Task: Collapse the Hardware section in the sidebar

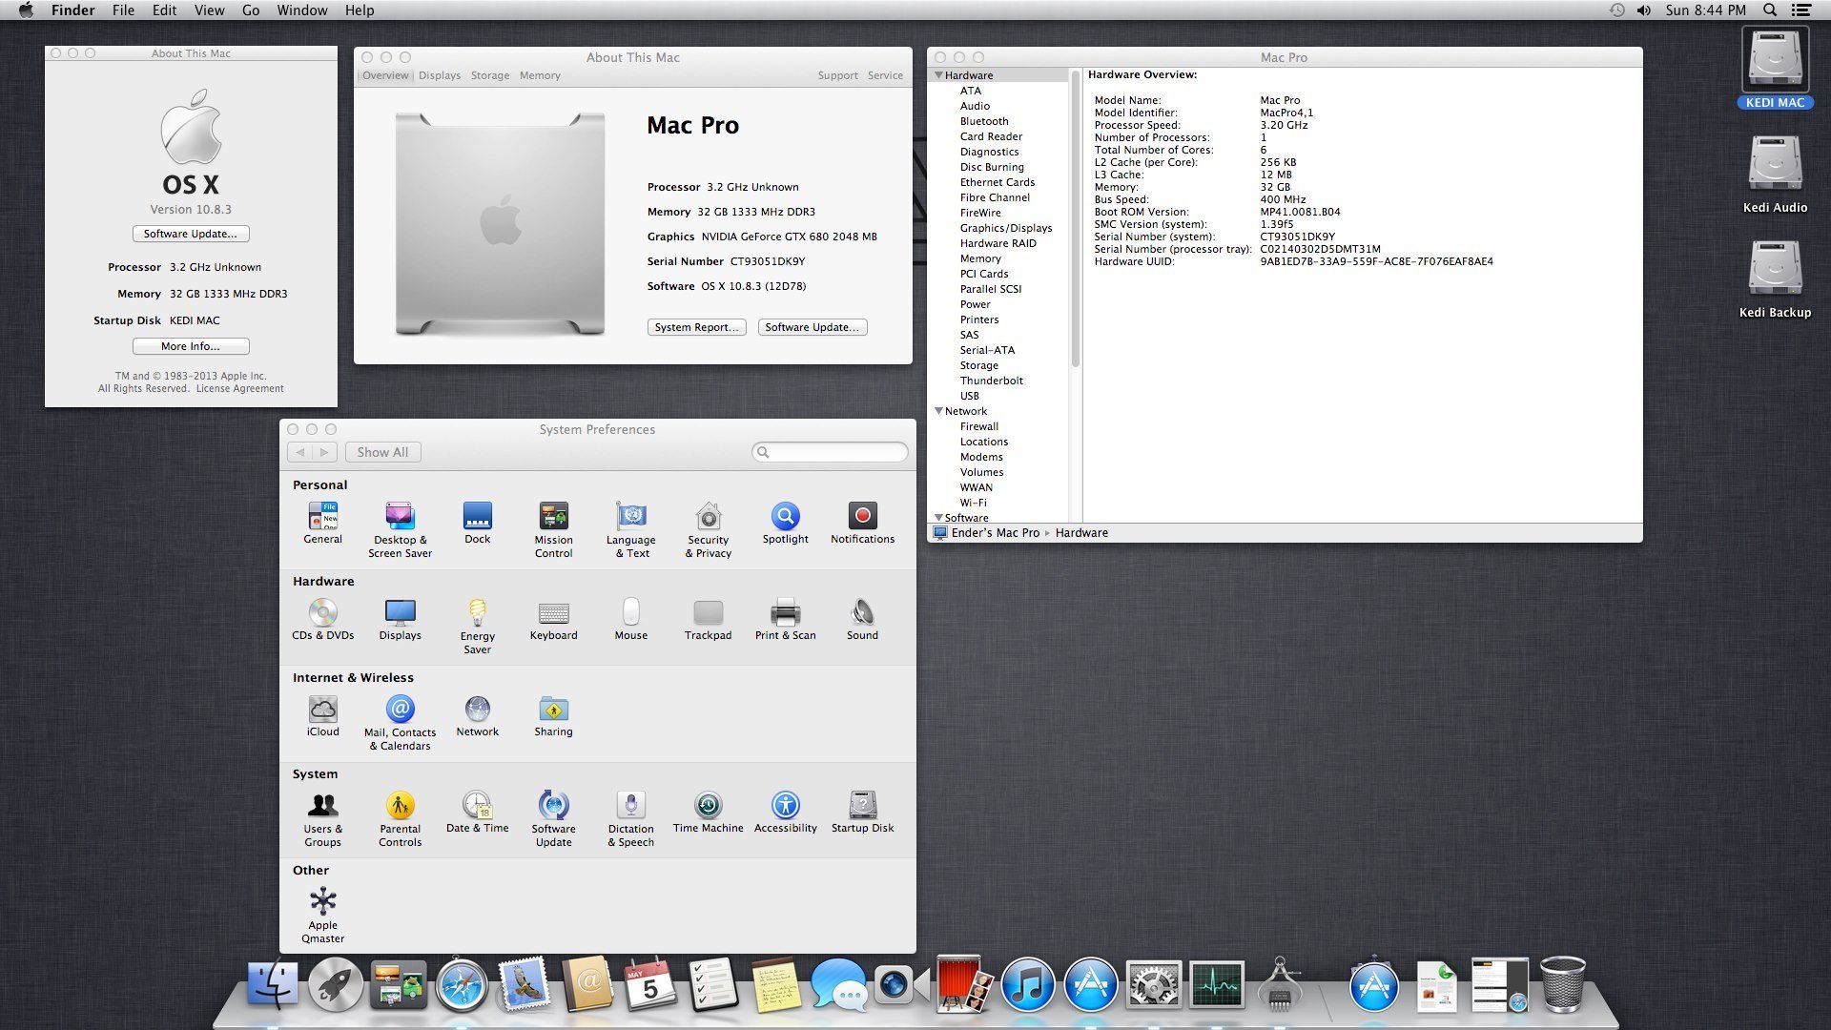Action: [938, 75]
